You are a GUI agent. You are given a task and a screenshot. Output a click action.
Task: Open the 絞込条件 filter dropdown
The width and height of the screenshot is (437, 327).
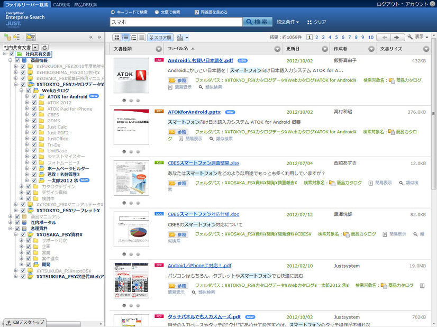(x=288, y=22)
